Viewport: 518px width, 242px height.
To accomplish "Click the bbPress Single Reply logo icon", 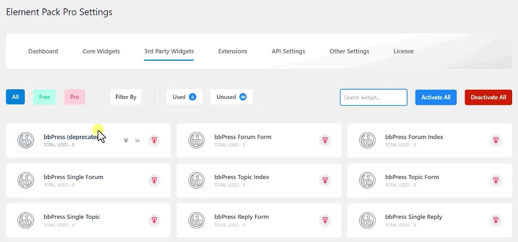I will click(367, 220).
